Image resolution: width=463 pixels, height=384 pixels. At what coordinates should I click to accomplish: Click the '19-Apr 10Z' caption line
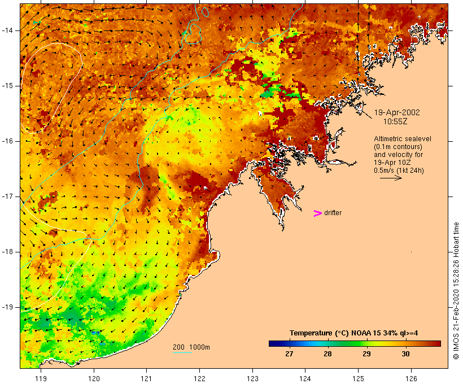coord(392,163)
